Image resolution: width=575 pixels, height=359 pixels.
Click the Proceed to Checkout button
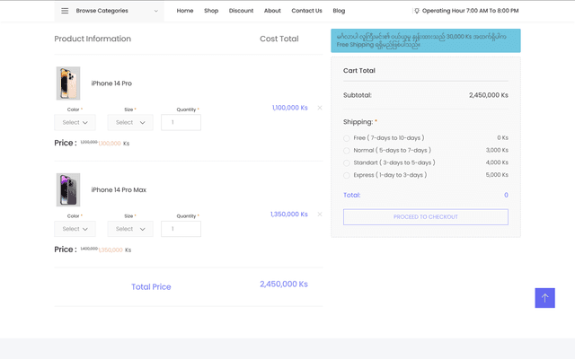point(426,217)
